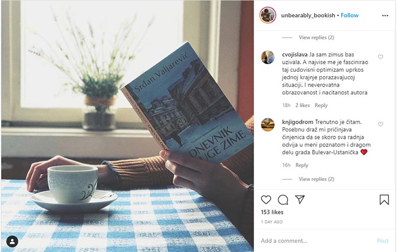This screenshot has height=252, width=397.
Task: Like knjigodrom's comment with small heart
Action: pyautogui.click(x=380, y=124)
